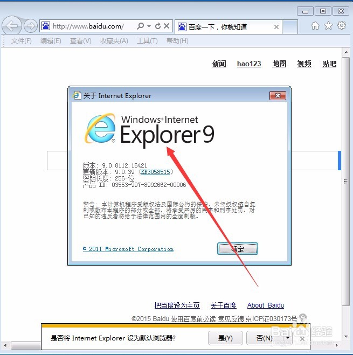Click the browser Forward arrow button
This screenshot has width=353, height=355.
pyautogui.click(x=30, y=26)
